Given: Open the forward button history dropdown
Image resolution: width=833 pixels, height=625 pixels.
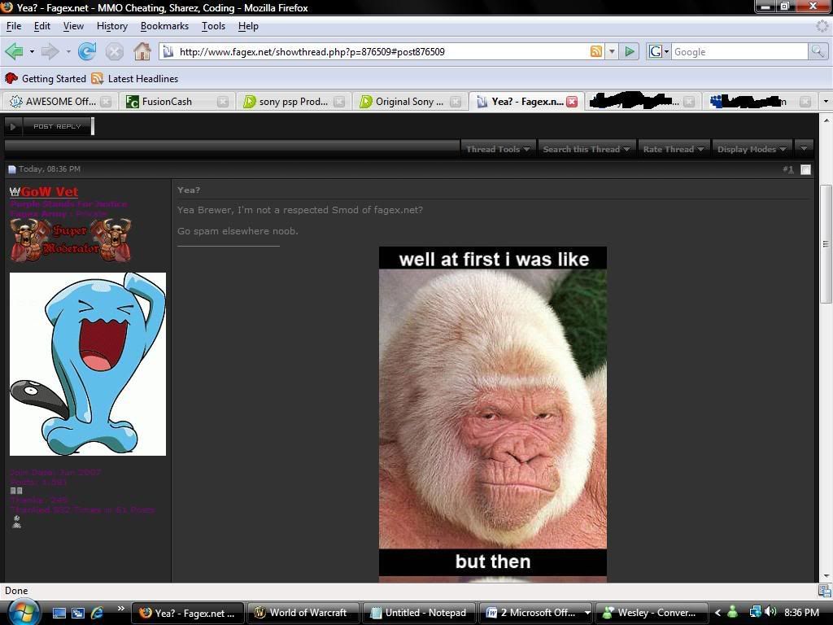Looking at the screenshot, I should tap(68, 51).
